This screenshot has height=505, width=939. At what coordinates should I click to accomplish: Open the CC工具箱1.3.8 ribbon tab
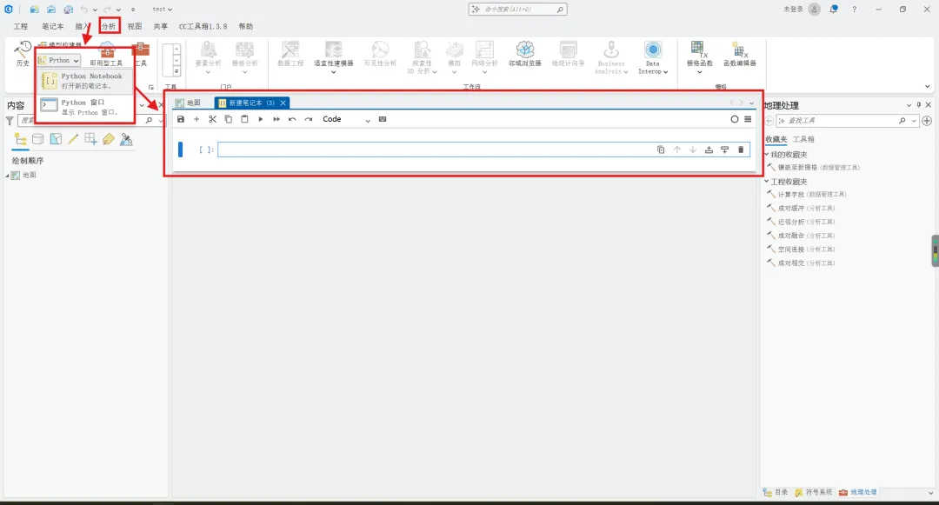(x=203, y=26)
